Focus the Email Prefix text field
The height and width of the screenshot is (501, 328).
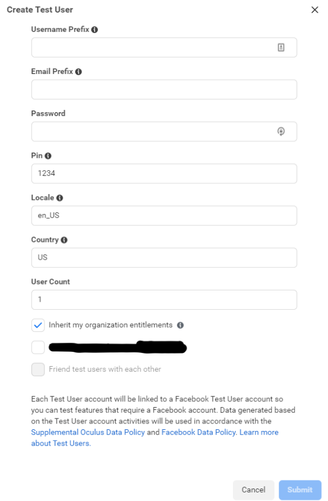coord(164,89)
